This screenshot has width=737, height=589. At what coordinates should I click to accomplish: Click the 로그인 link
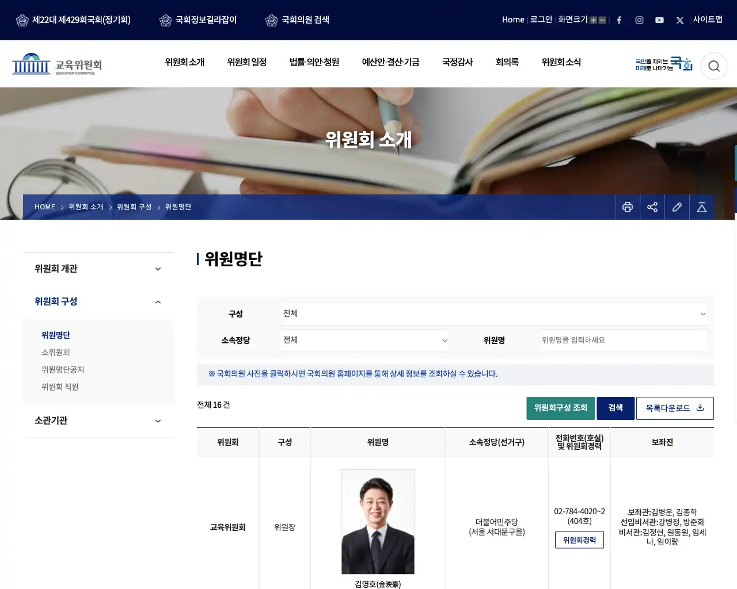(541, 20)
